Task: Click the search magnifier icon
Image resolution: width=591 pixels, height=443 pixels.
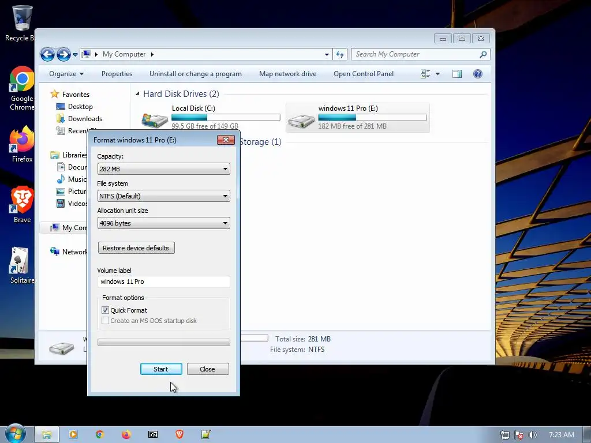Action: [x=483, y=54]
